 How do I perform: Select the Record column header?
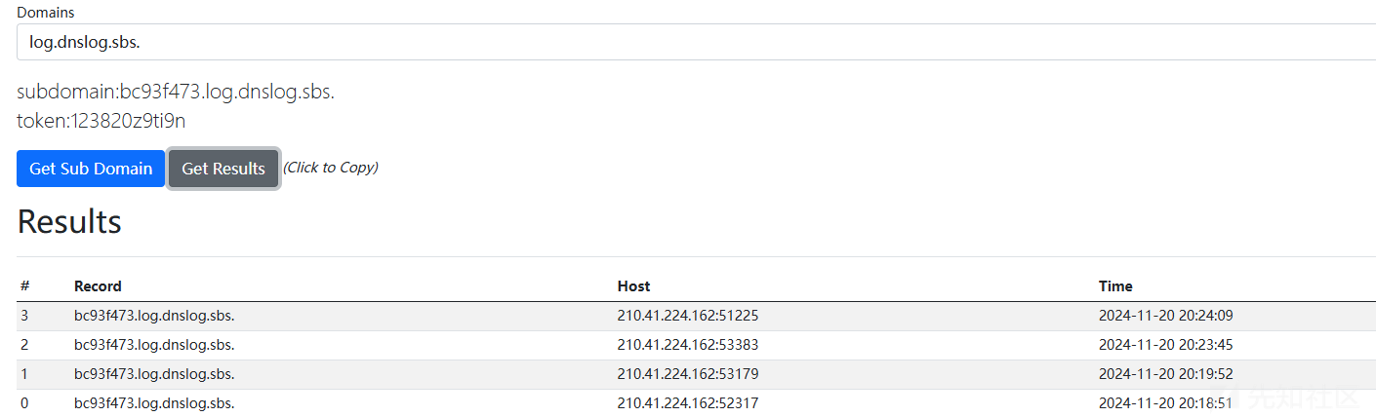[x=98, y=286]
